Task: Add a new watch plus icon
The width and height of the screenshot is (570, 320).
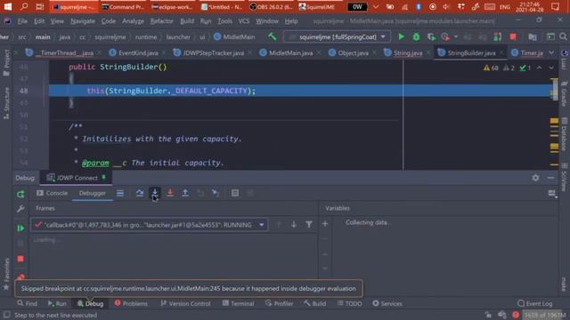Action: (325, 224)
